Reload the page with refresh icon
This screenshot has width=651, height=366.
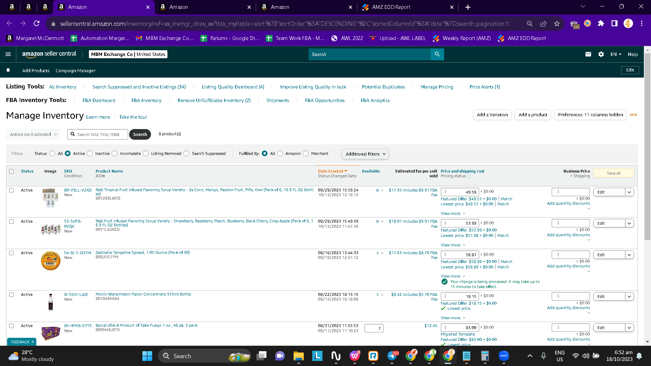pos(37,23)
